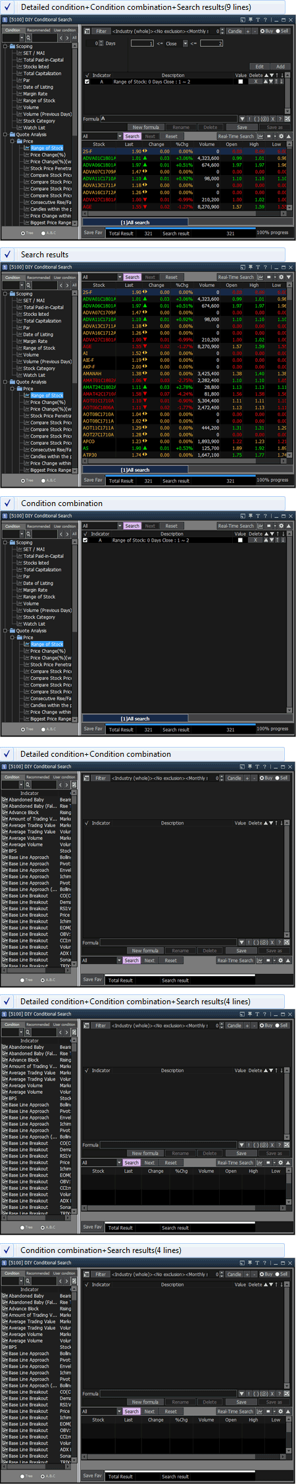Open the User condition tab in the Search results-only window
Viewport: 296px width, 1484px height.
pyautogui.click(x=64, y=278)
